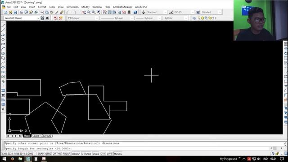
Task: Select the Ellipse draw tool
Action: [3, 67]
